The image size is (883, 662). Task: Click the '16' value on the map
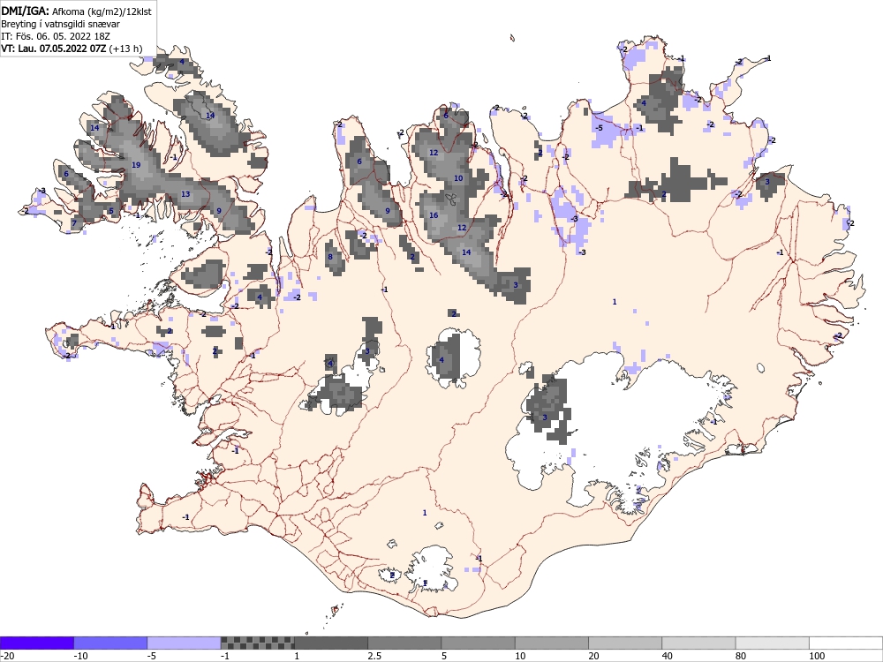click(434, 215)
